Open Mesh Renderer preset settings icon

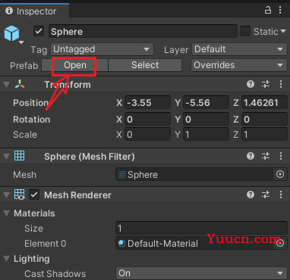click(x=266, y=194)
